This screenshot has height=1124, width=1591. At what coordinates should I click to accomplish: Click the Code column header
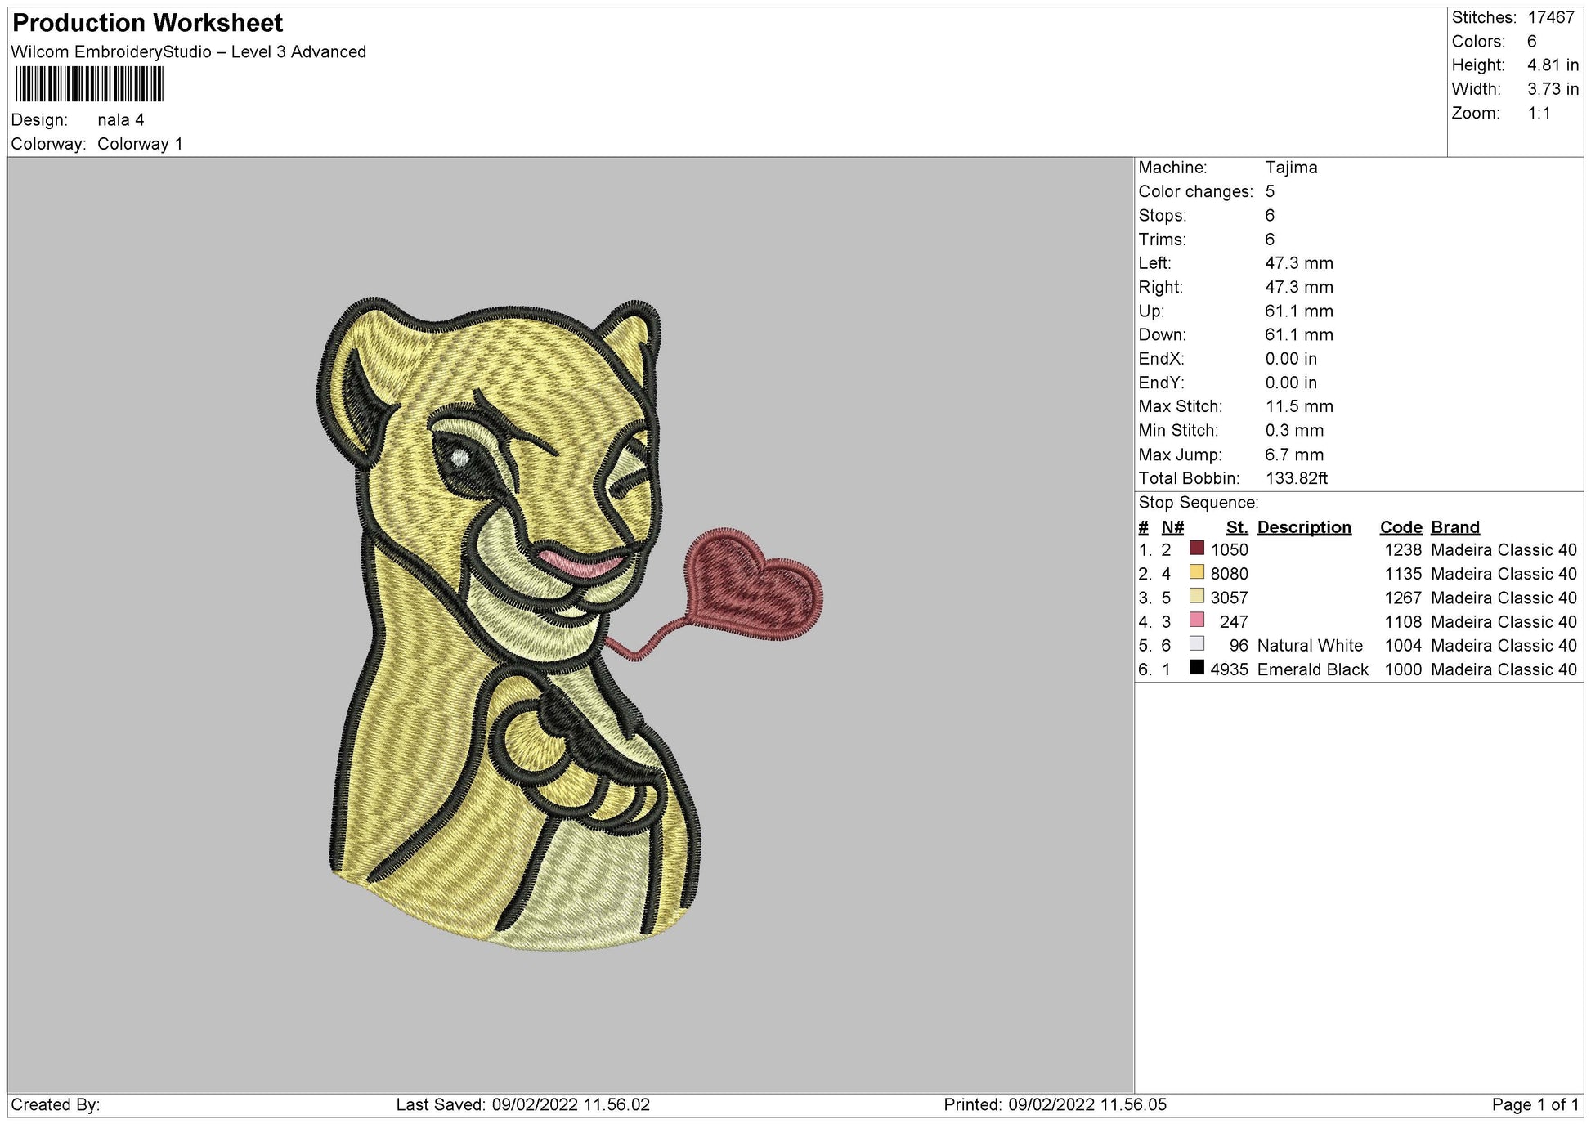(x=1400, y=527)
